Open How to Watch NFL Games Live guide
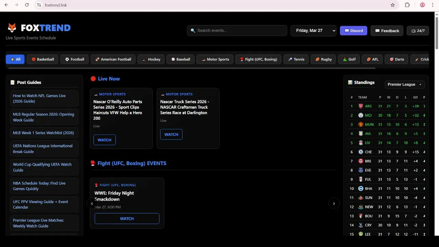This screenshot has height=247, width=439. coord(44,98)
